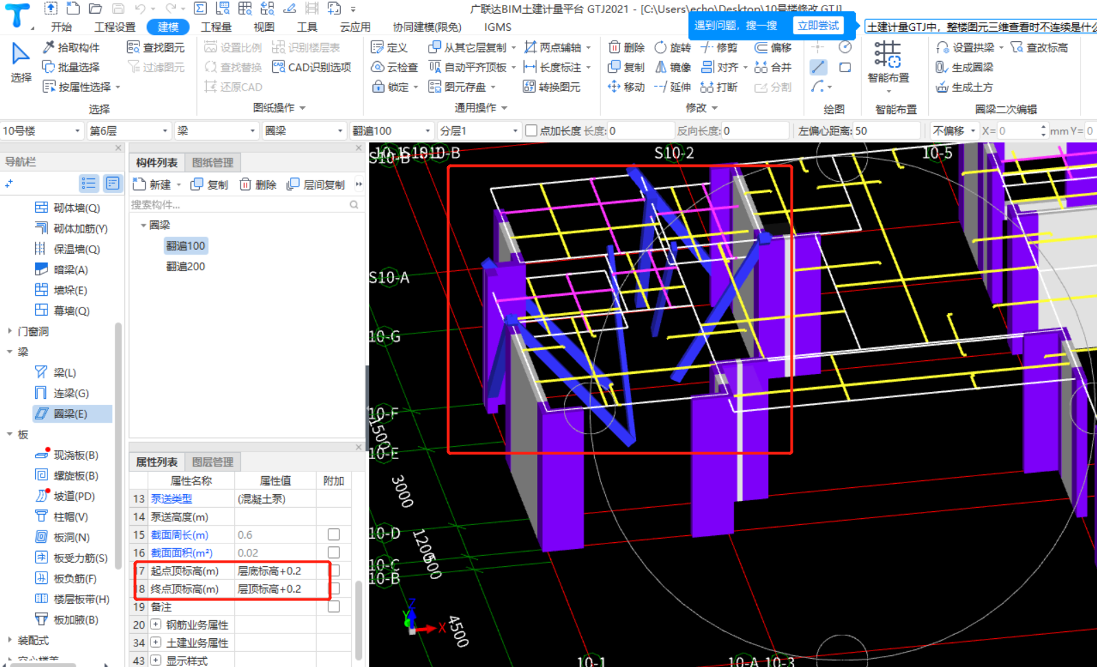Check the 终点顶标高 附加 checkbox
The height and width of the screenshot is (667, 1097).
335,589
